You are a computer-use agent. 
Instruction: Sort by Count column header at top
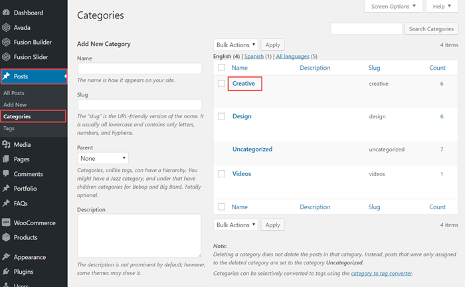point(437,68)
